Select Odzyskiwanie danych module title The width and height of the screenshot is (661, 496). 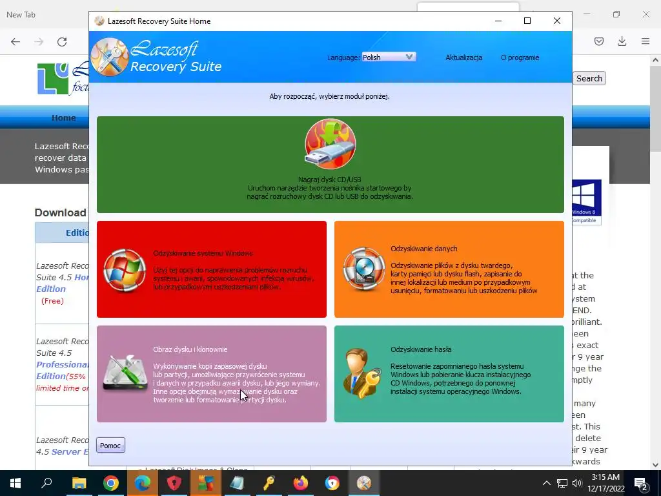tap(423, 249)
